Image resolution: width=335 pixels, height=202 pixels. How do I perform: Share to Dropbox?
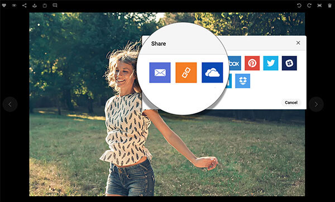(243, 81)
